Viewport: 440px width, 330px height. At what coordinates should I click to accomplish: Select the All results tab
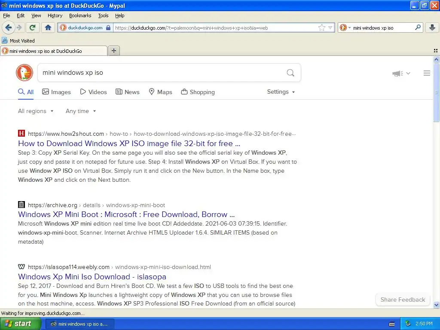(26, 92)
